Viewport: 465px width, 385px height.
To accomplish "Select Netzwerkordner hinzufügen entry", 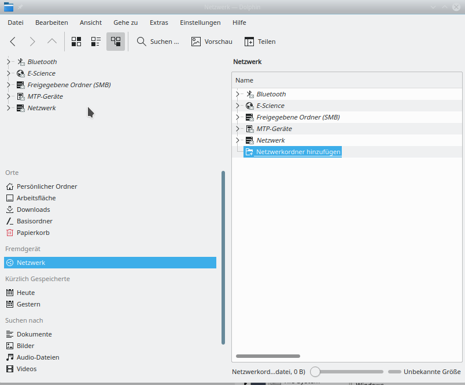I will pyautogui.click(x=297, y=152).
